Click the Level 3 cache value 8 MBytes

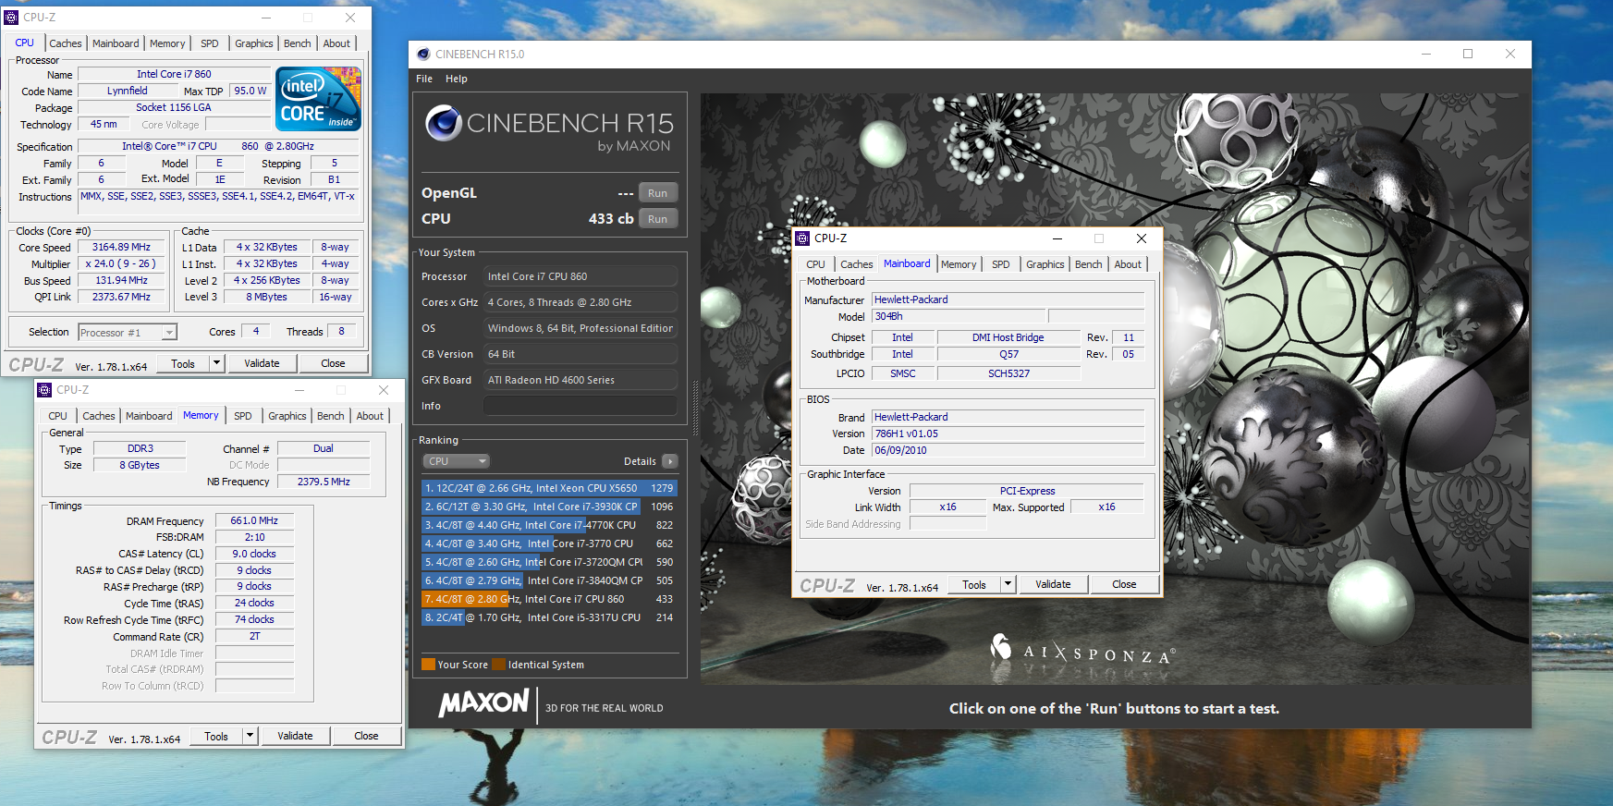point(266,297)
